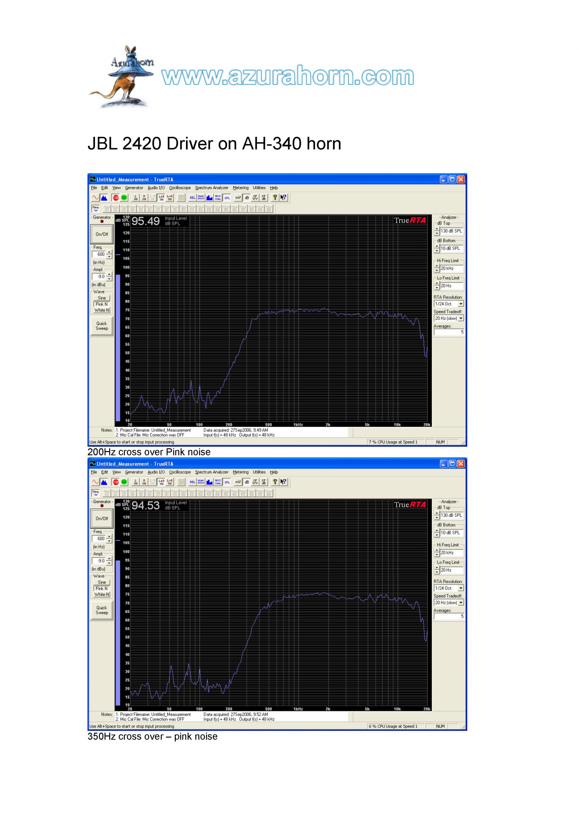Toggle generator On/Off in upper TrueRTA window
Screen dimensions: 579x818
102,234
